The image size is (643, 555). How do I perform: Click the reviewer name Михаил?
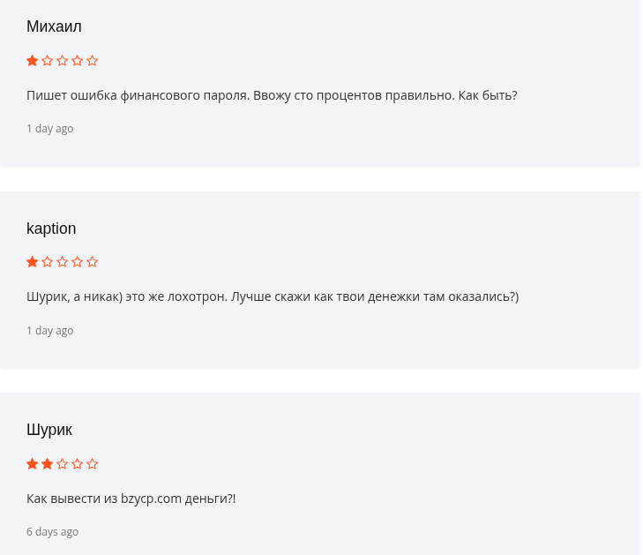[x=54, y=26]
